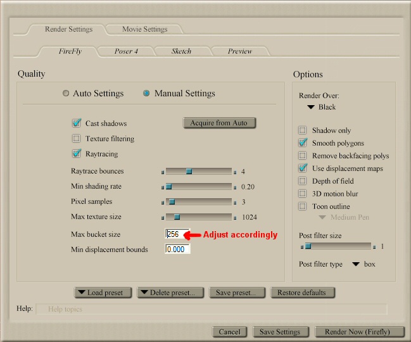Select the Manual Settings radio button
The width and height of the screenshot is (411, 342).
pyautogui.click(x=146, y=93)
